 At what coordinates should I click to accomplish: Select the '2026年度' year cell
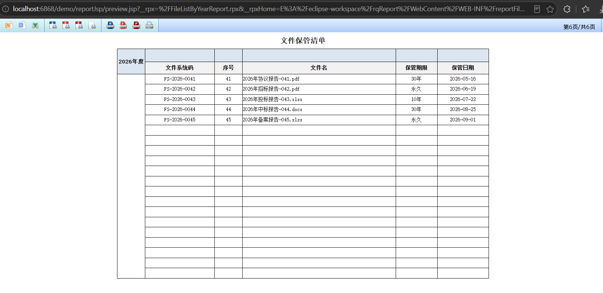click(x=131, y=62)
